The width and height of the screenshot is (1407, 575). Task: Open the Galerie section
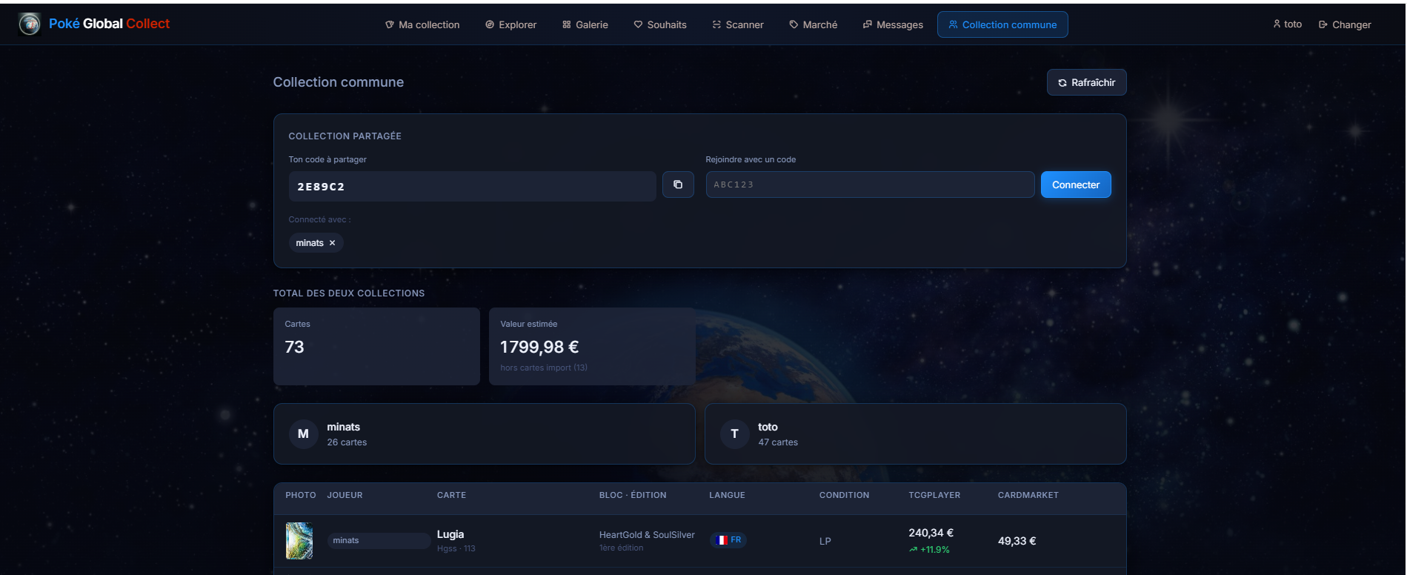[585, 24]
